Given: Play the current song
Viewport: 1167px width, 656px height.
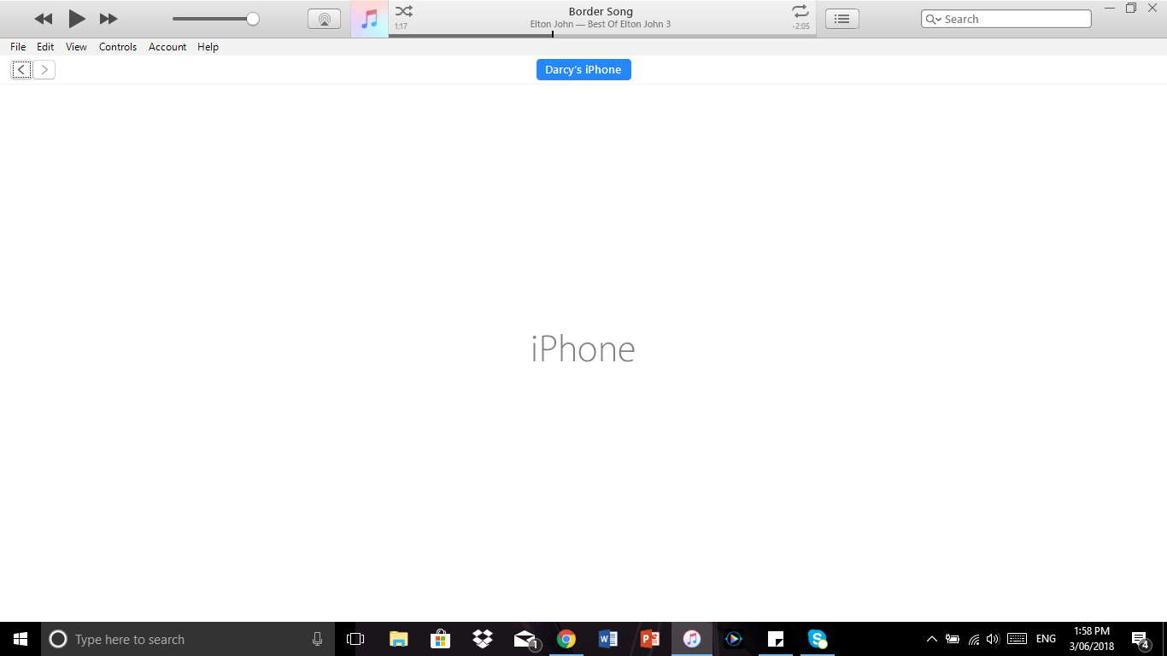Looking at the screenshot, I should (x=77, y=19).
